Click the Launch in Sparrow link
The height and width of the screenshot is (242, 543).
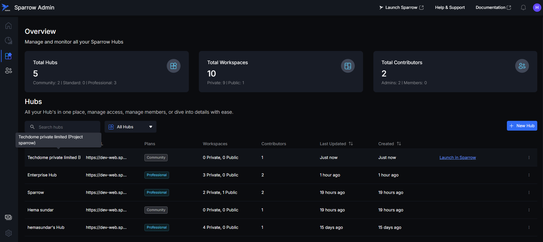457,158
